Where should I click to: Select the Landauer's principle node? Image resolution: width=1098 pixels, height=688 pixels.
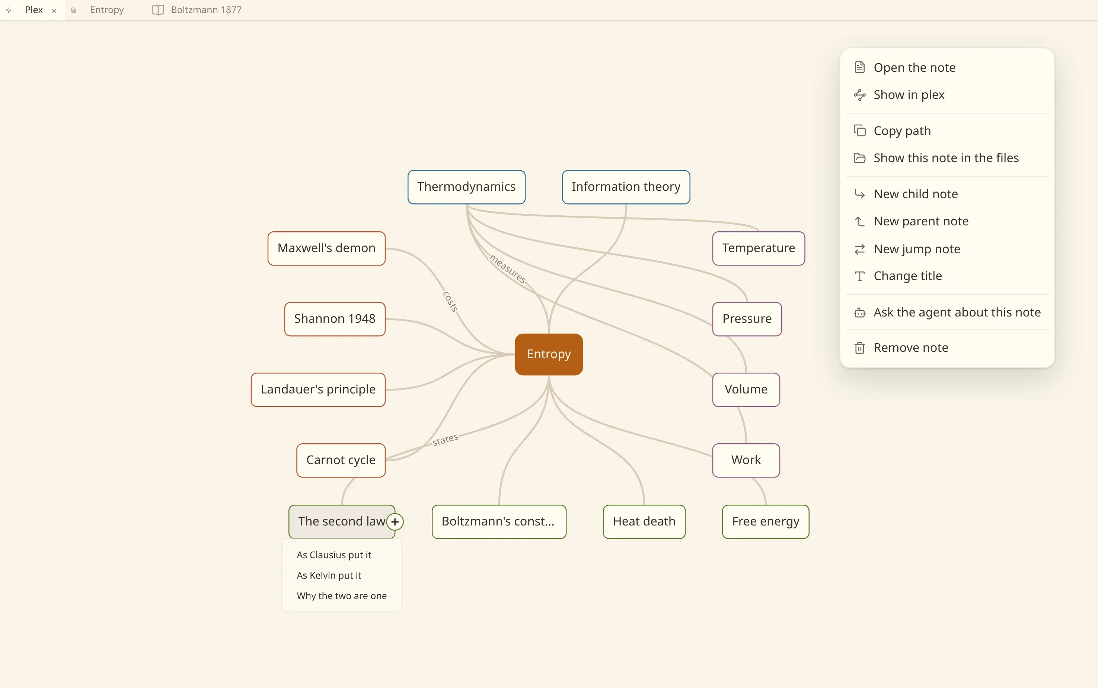pos(318,389)
